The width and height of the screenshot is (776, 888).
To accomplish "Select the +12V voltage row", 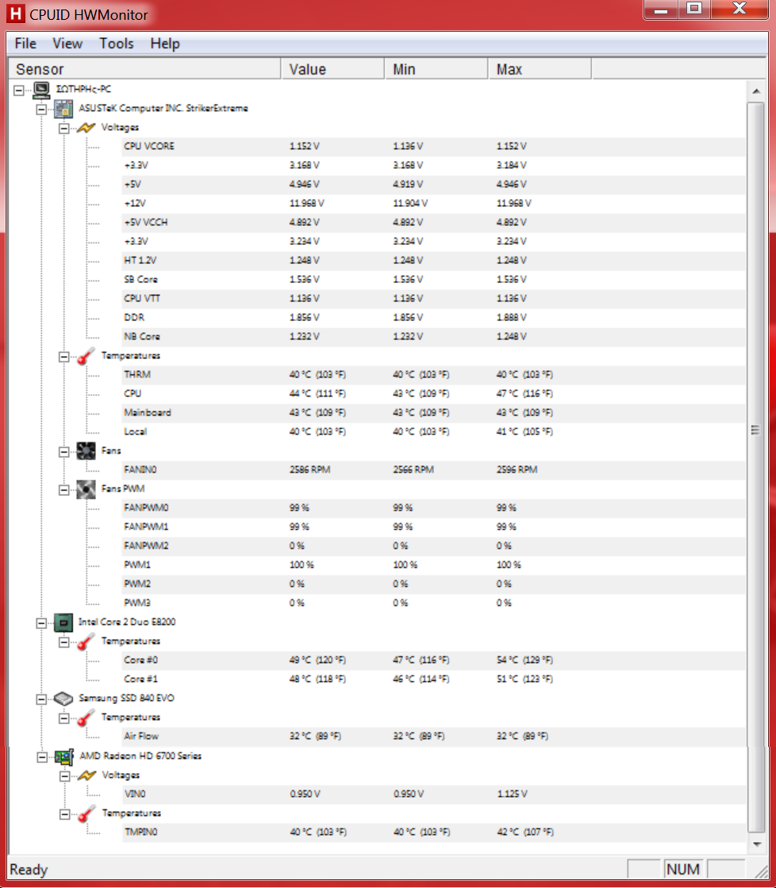I will pos(433,203).
